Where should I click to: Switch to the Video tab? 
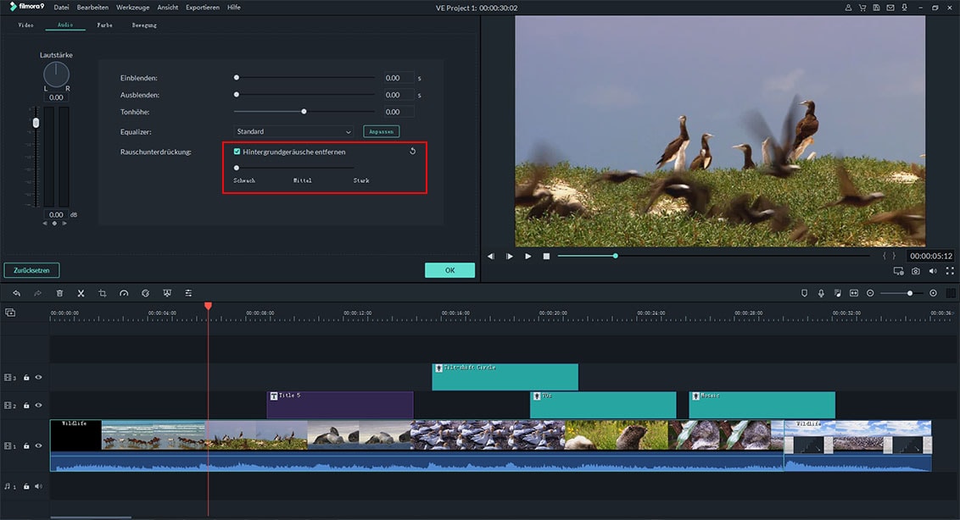25,25
